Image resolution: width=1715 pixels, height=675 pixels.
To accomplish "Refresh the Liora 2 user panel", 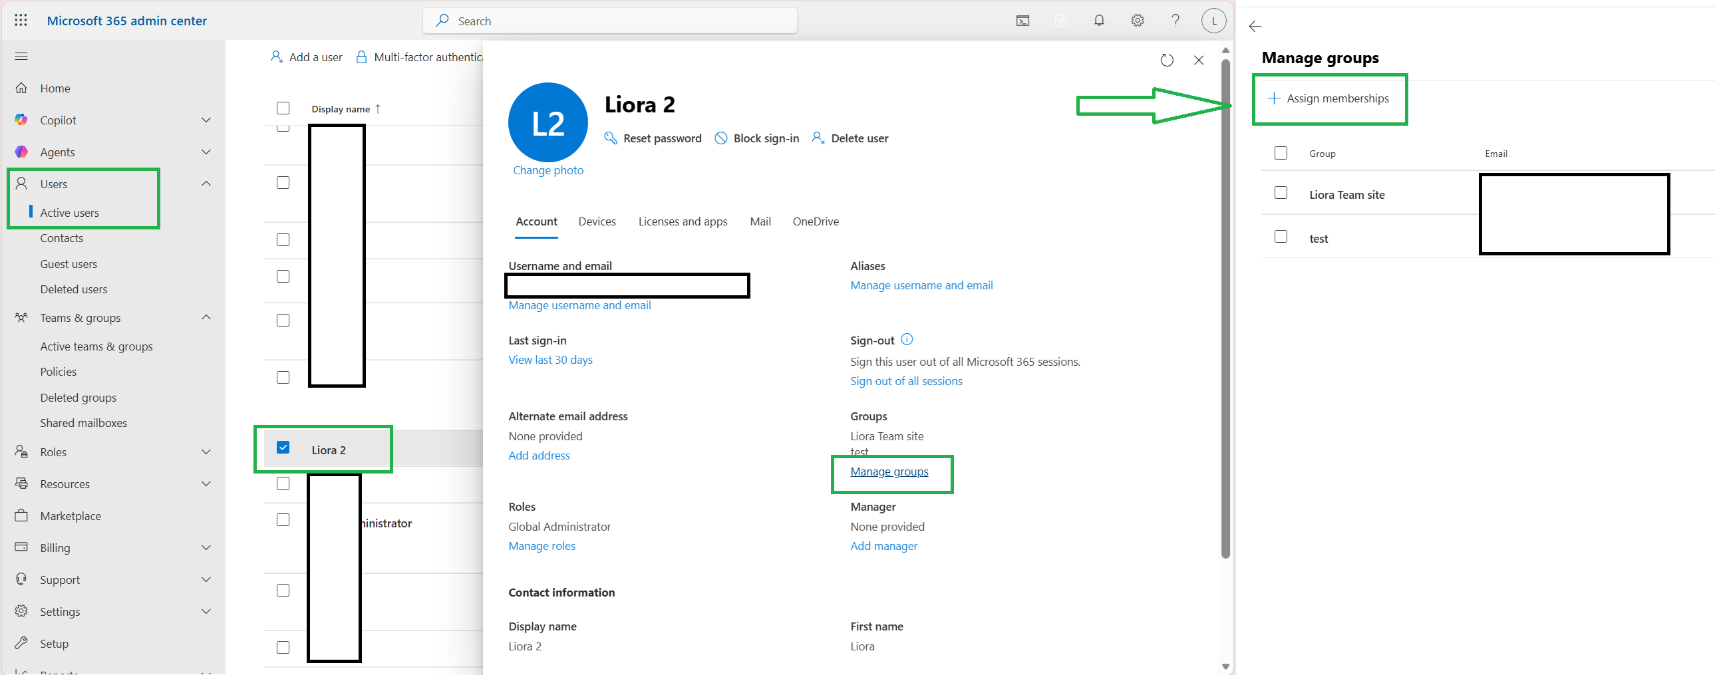I will pos(1167,60).
